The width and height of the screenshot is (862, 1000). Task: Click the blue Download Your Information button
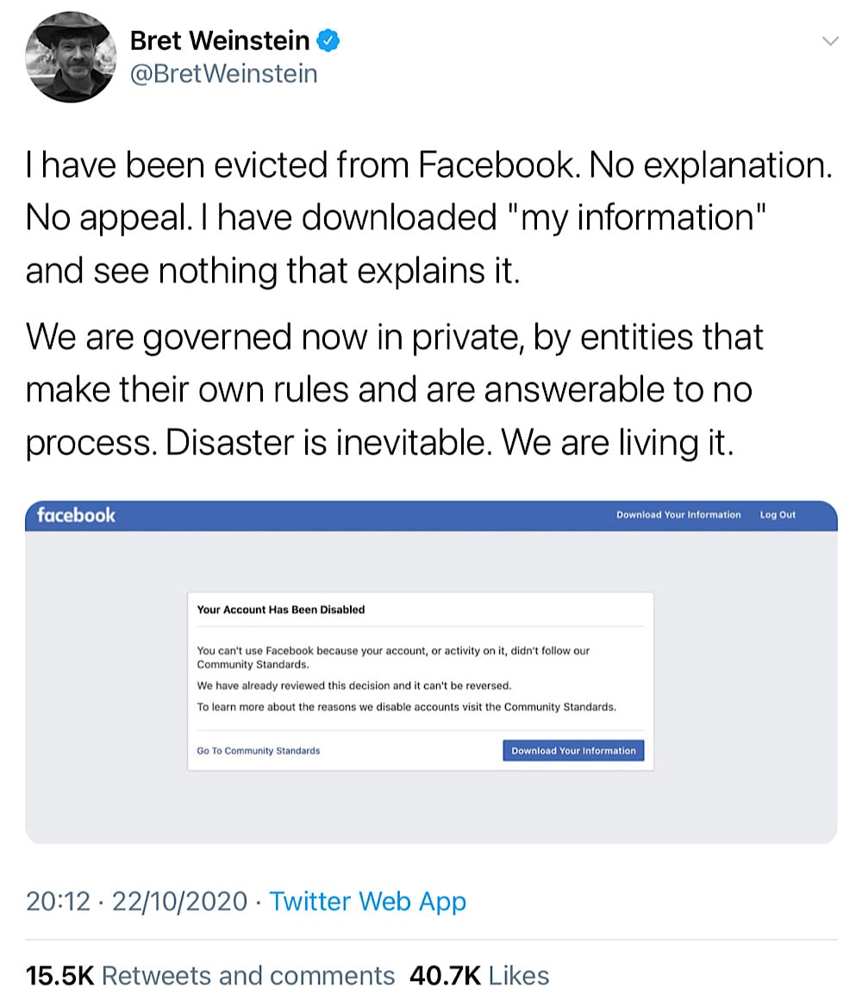click(x=573, y=750)
